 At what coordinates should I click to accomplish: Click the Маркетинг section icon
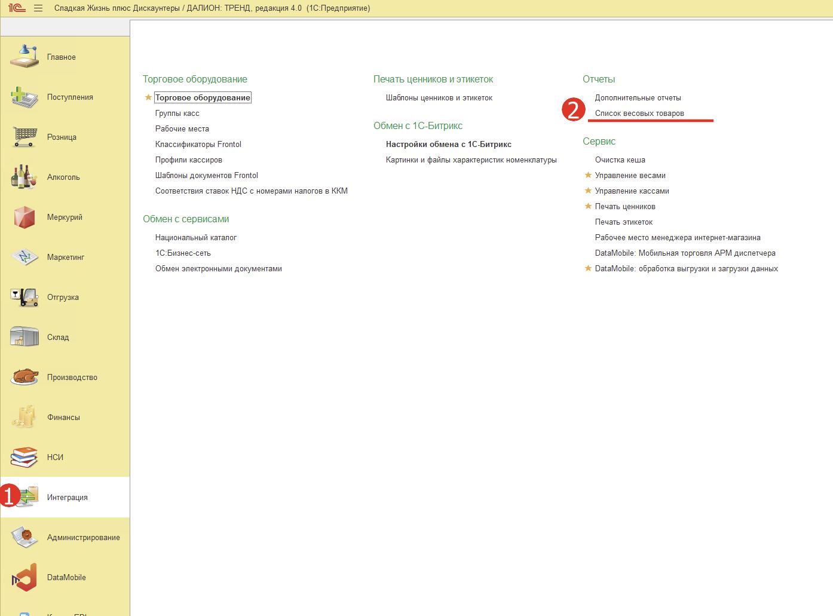tap(24, 257)
